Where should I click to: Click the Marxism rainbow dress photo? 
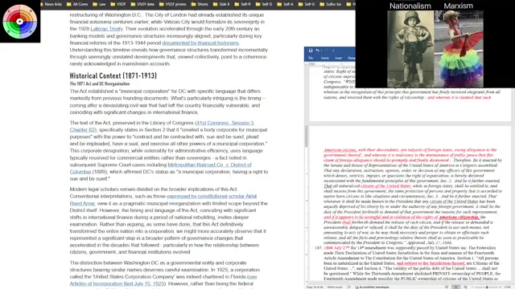[x=459, y=49]
